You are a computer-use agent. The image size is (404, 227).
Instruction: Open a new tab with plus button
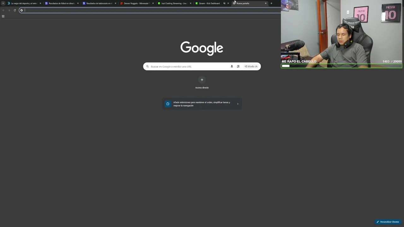(x=271, y=3)
